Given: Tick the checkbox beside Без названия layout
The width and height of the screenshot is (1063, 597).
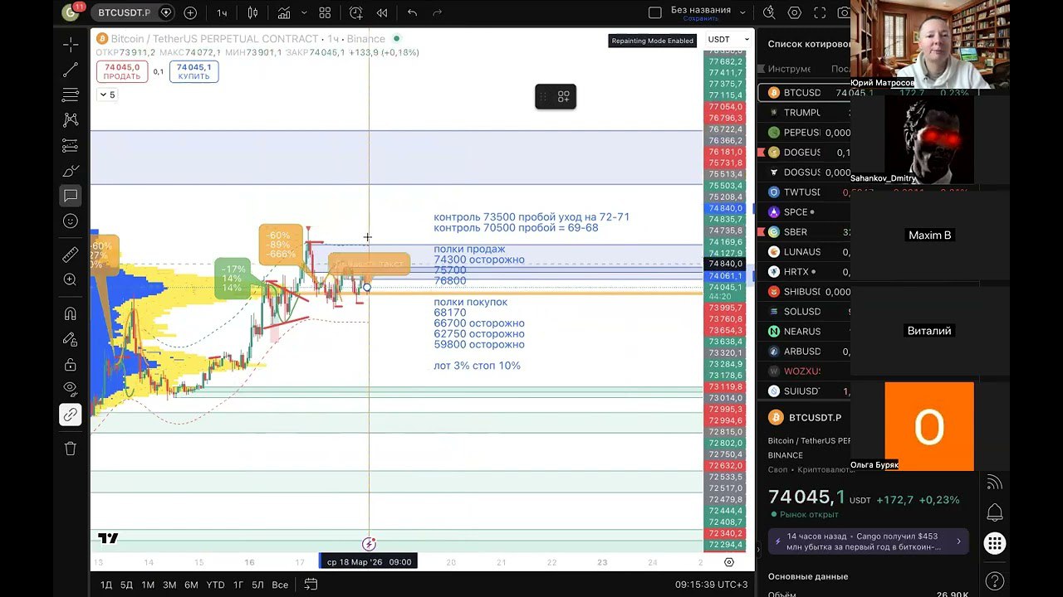Looking at the screenshot, I should pyautogui.click(x=654, y=12).
